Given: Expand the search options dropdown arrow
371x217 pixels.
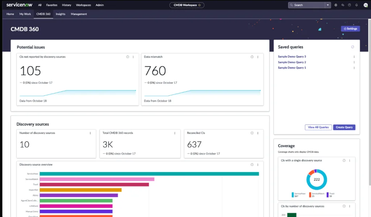Looking at the screenshot, I should 328,5.
